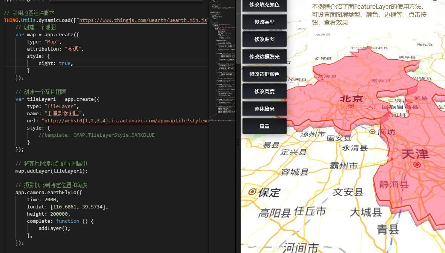The image size is (445, 253).
Task: Click the 大城县 label on map
Action: tap(366, 212)
